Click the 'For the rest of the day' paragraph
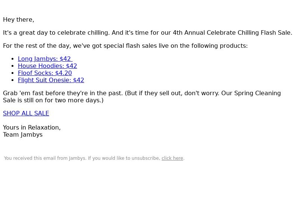The image size is (298, 224). click(126, 46)
